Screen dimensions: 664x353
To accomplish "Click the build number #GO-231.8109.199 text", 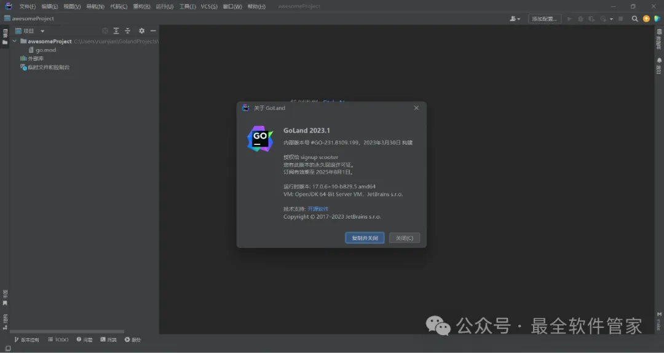I will click(335, 142).
